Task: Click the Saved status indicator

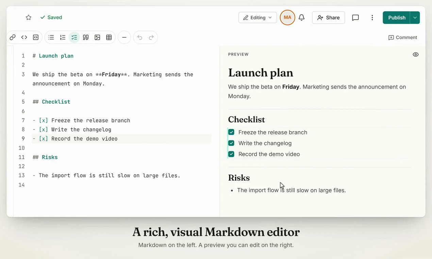Action: pos(51,17)
